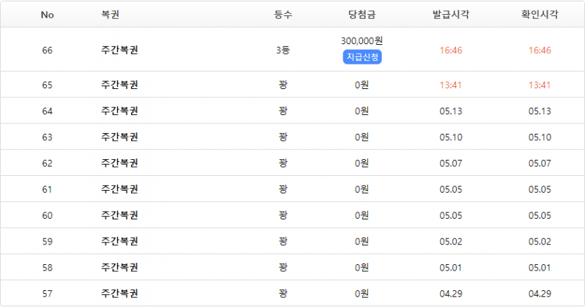Screen dimensions: 585x307
Task: Click row number 60
Action: point(48,216)
